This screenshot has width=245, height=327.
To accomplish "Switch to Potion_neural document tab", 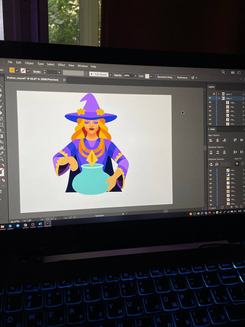I will (x=33, y=79).
